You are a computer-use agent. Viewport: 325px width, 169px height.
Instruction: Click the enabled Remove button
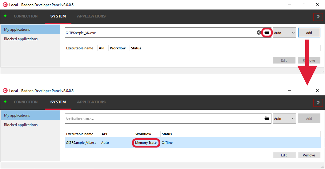(x=309, y=155)
